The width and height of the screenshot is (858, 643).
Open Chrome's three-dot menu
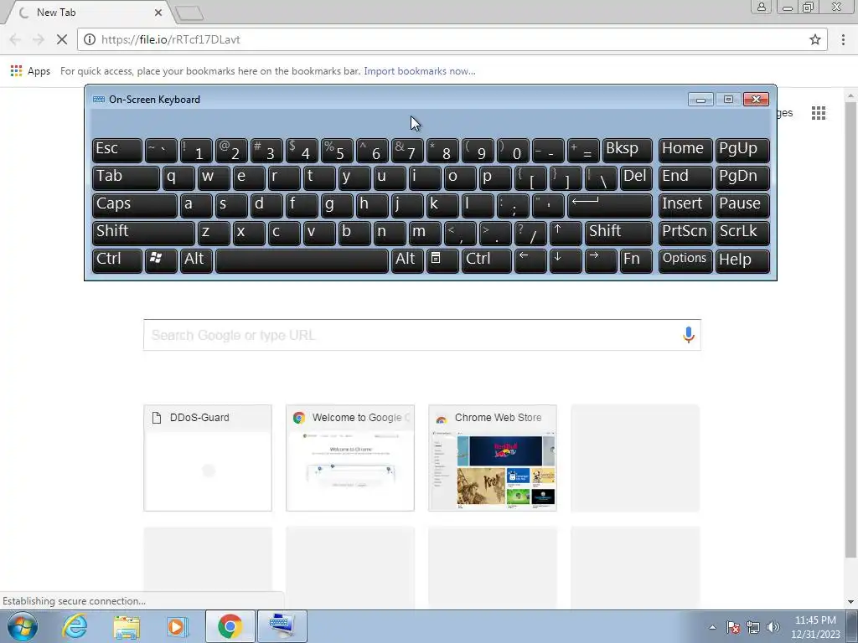coord(843,39)
